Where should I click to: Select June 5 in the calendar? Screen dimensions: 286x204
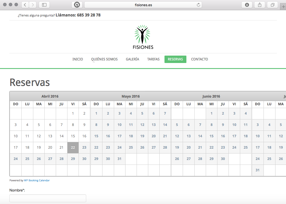177,125
